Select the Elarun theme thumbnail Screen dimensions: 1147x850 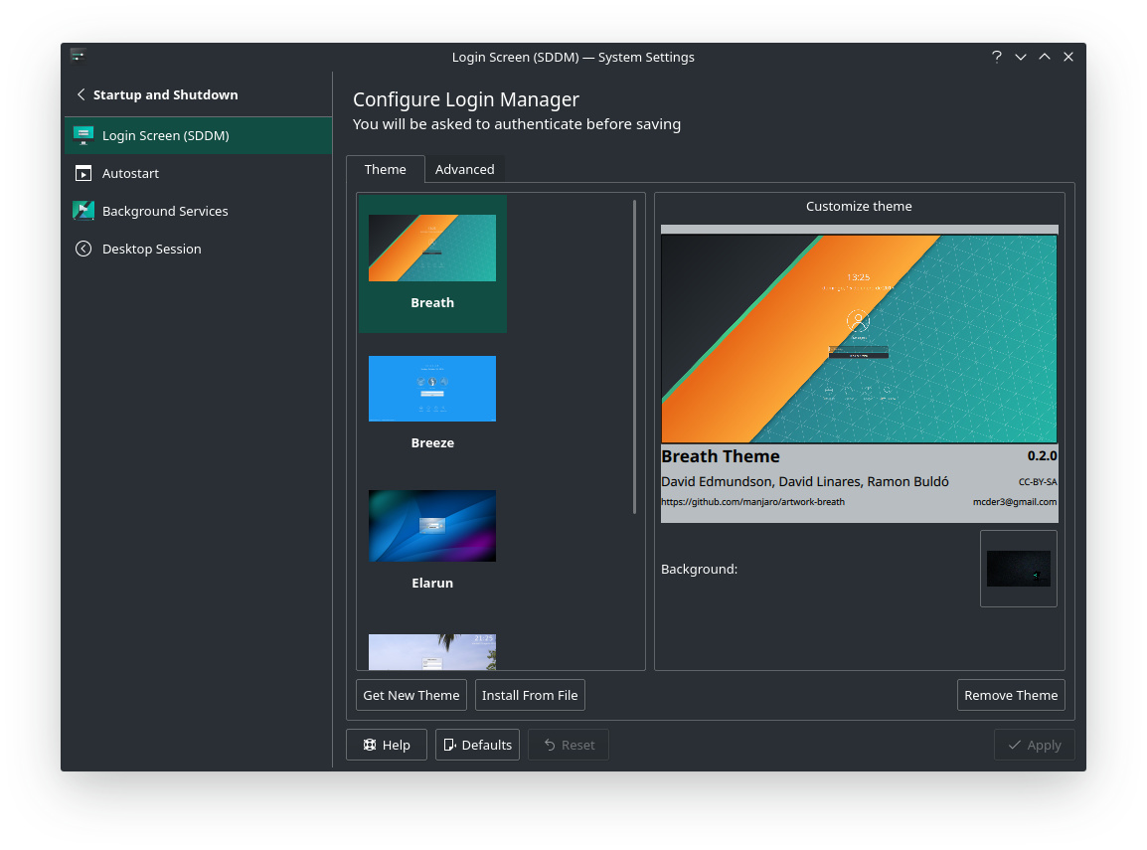(432, 526)
